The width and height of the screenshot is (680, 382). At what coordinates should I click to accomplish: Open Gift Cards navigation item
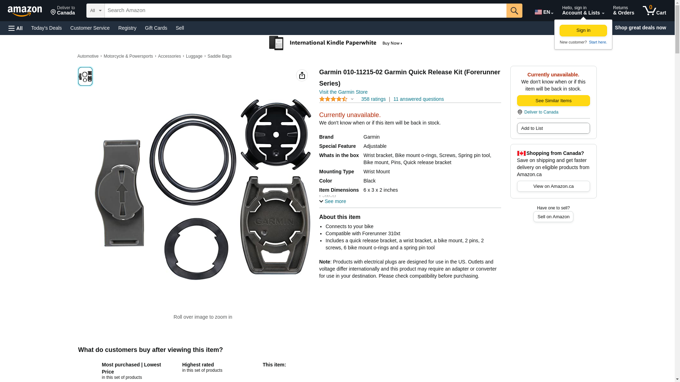156,28
